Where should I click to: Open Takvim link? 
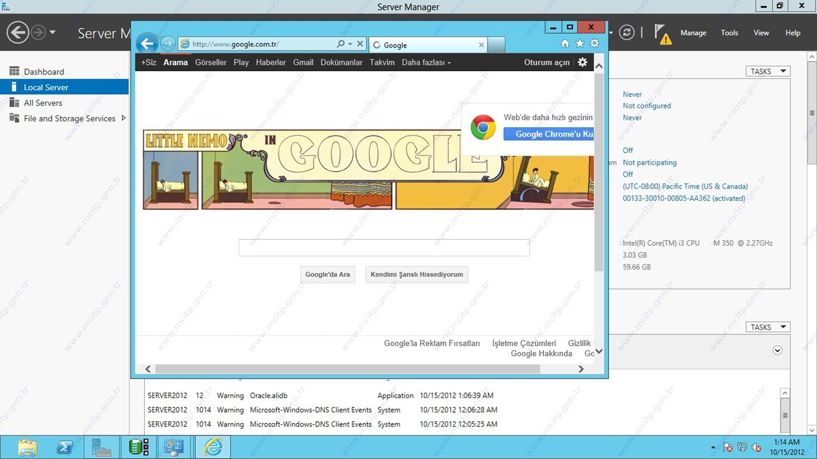pyautogui.click(x=382, y=63)
